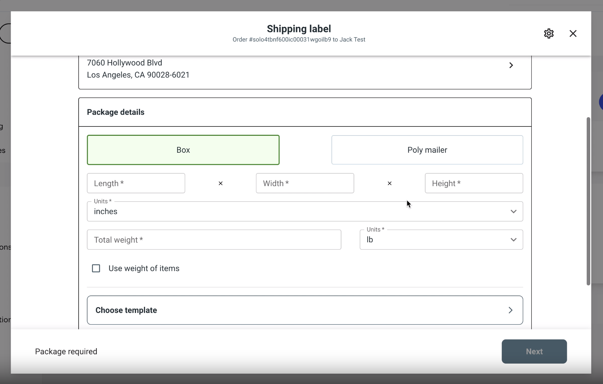Viewport: 603px width, 384px height.
Task: Click the Package details heading
Action: pyautogui.click(x=115, y=112)
